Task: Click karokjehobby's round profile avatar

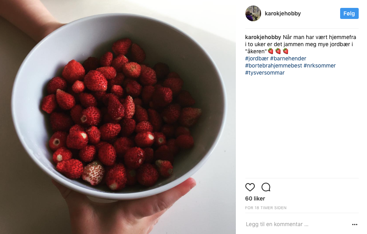Action: [253, 13]
